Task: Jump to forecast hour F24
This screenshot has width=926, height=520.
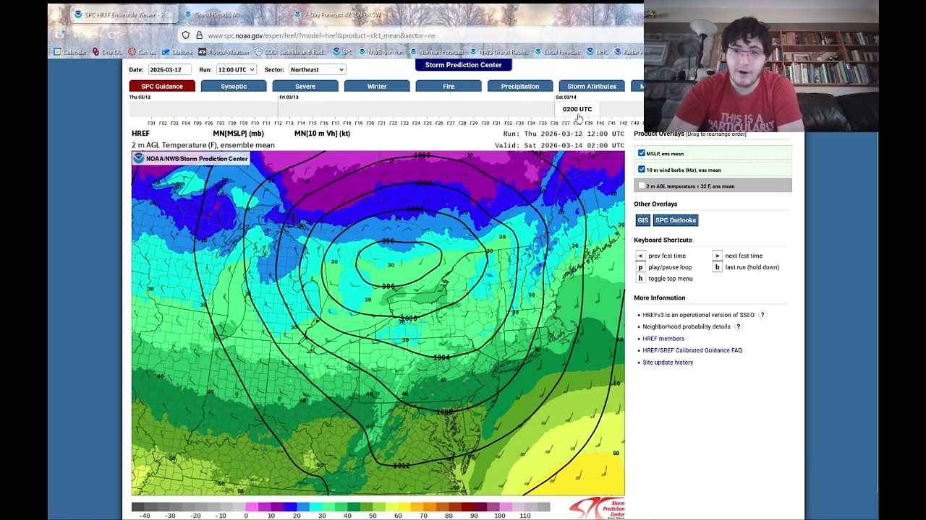Action: [416, 123]
